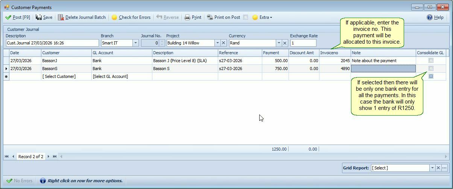This screenshot has width=453, height=189.
Task: Click invoice number 2045 cell
Action: pyautogui.click(x=335, y=61)
